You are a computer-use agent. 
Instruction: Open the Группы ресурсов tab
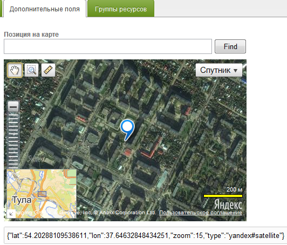[121, 9]
